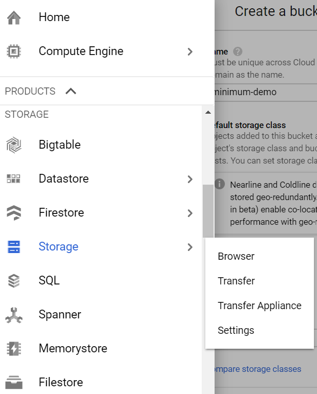The image size is (317, 394).
Task: Click the STORAGE category heading
Action: 27,115
